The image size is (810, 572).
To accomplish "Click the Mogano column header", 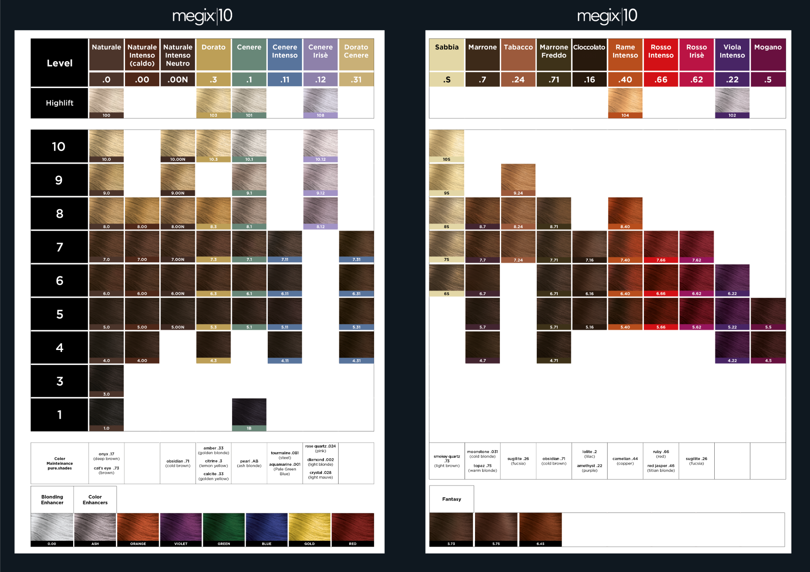I will [768, 55].
